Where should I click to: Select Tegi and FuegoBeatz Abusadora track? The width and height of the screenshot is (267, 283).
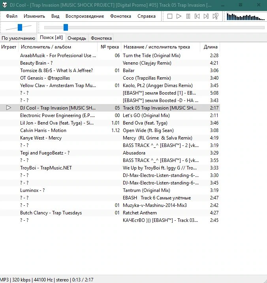click(110, 153)
